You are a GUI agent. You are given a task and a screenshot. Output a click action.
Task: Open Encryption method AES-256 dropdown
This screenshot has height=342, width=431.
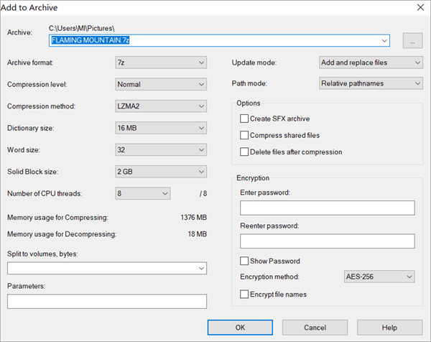click(x=379, y=277)
